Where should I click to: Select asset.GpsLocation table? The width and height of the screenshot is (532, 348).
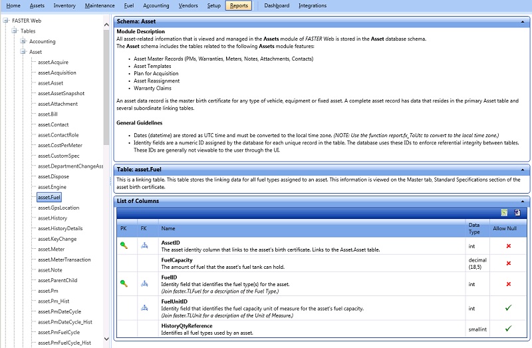59,208
